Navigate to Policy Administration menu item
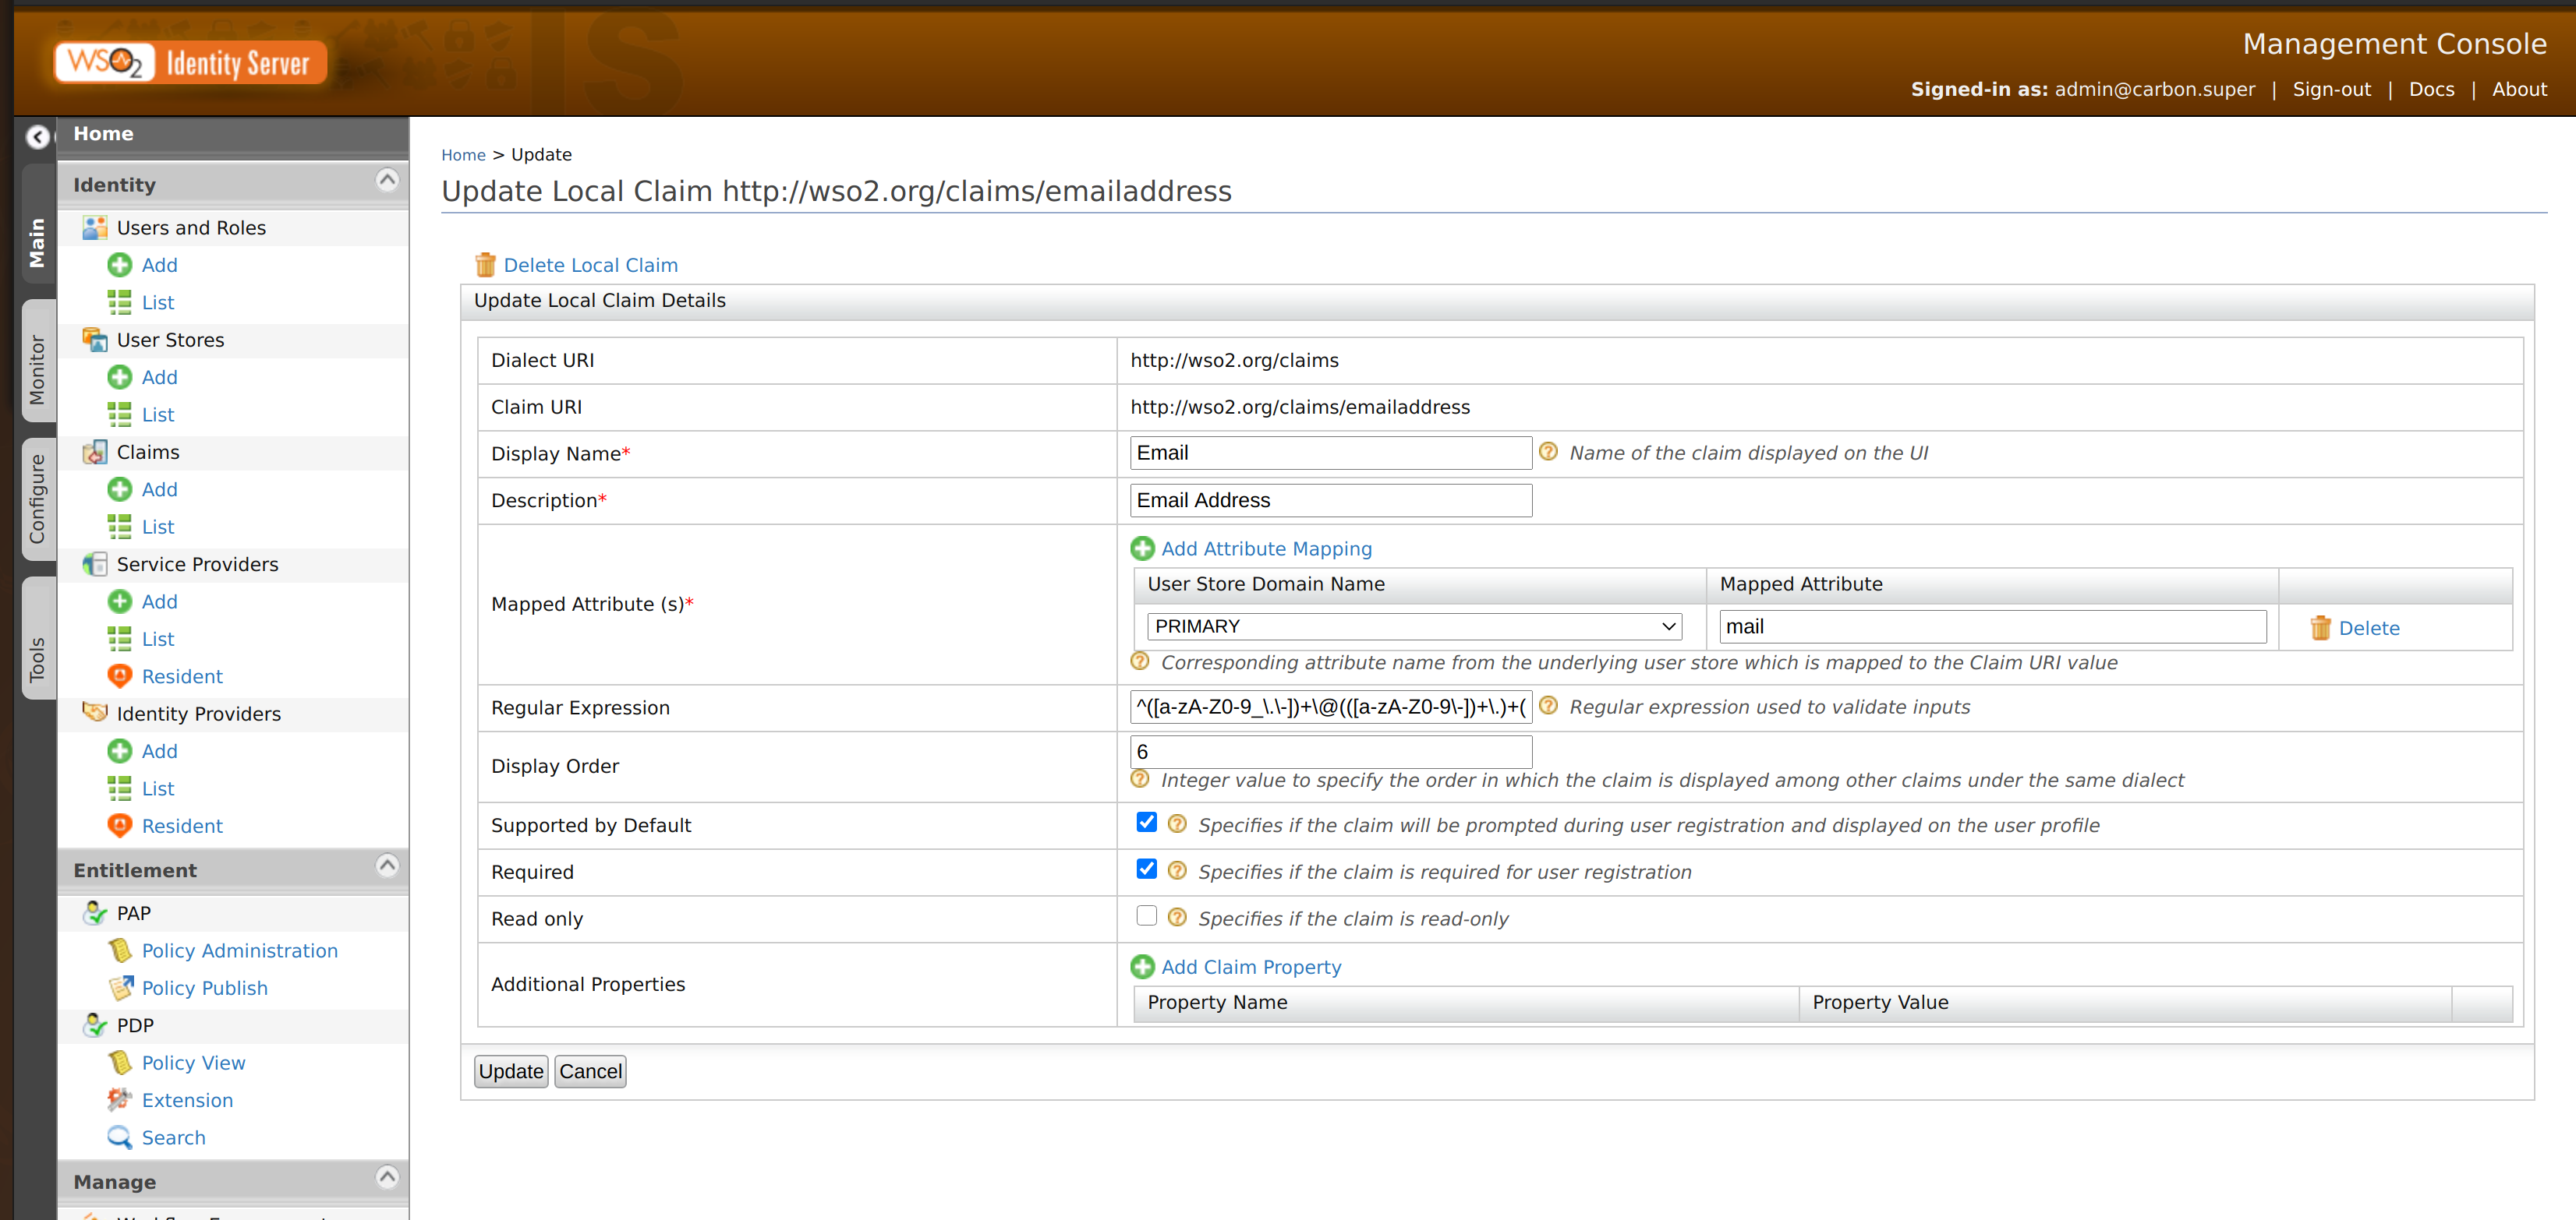Viewport: 2576px width, 1220px height. tap(239, 950)
